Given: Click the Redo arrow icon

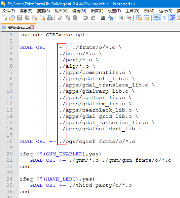Looking at the screenshot, I should point(93,18).
